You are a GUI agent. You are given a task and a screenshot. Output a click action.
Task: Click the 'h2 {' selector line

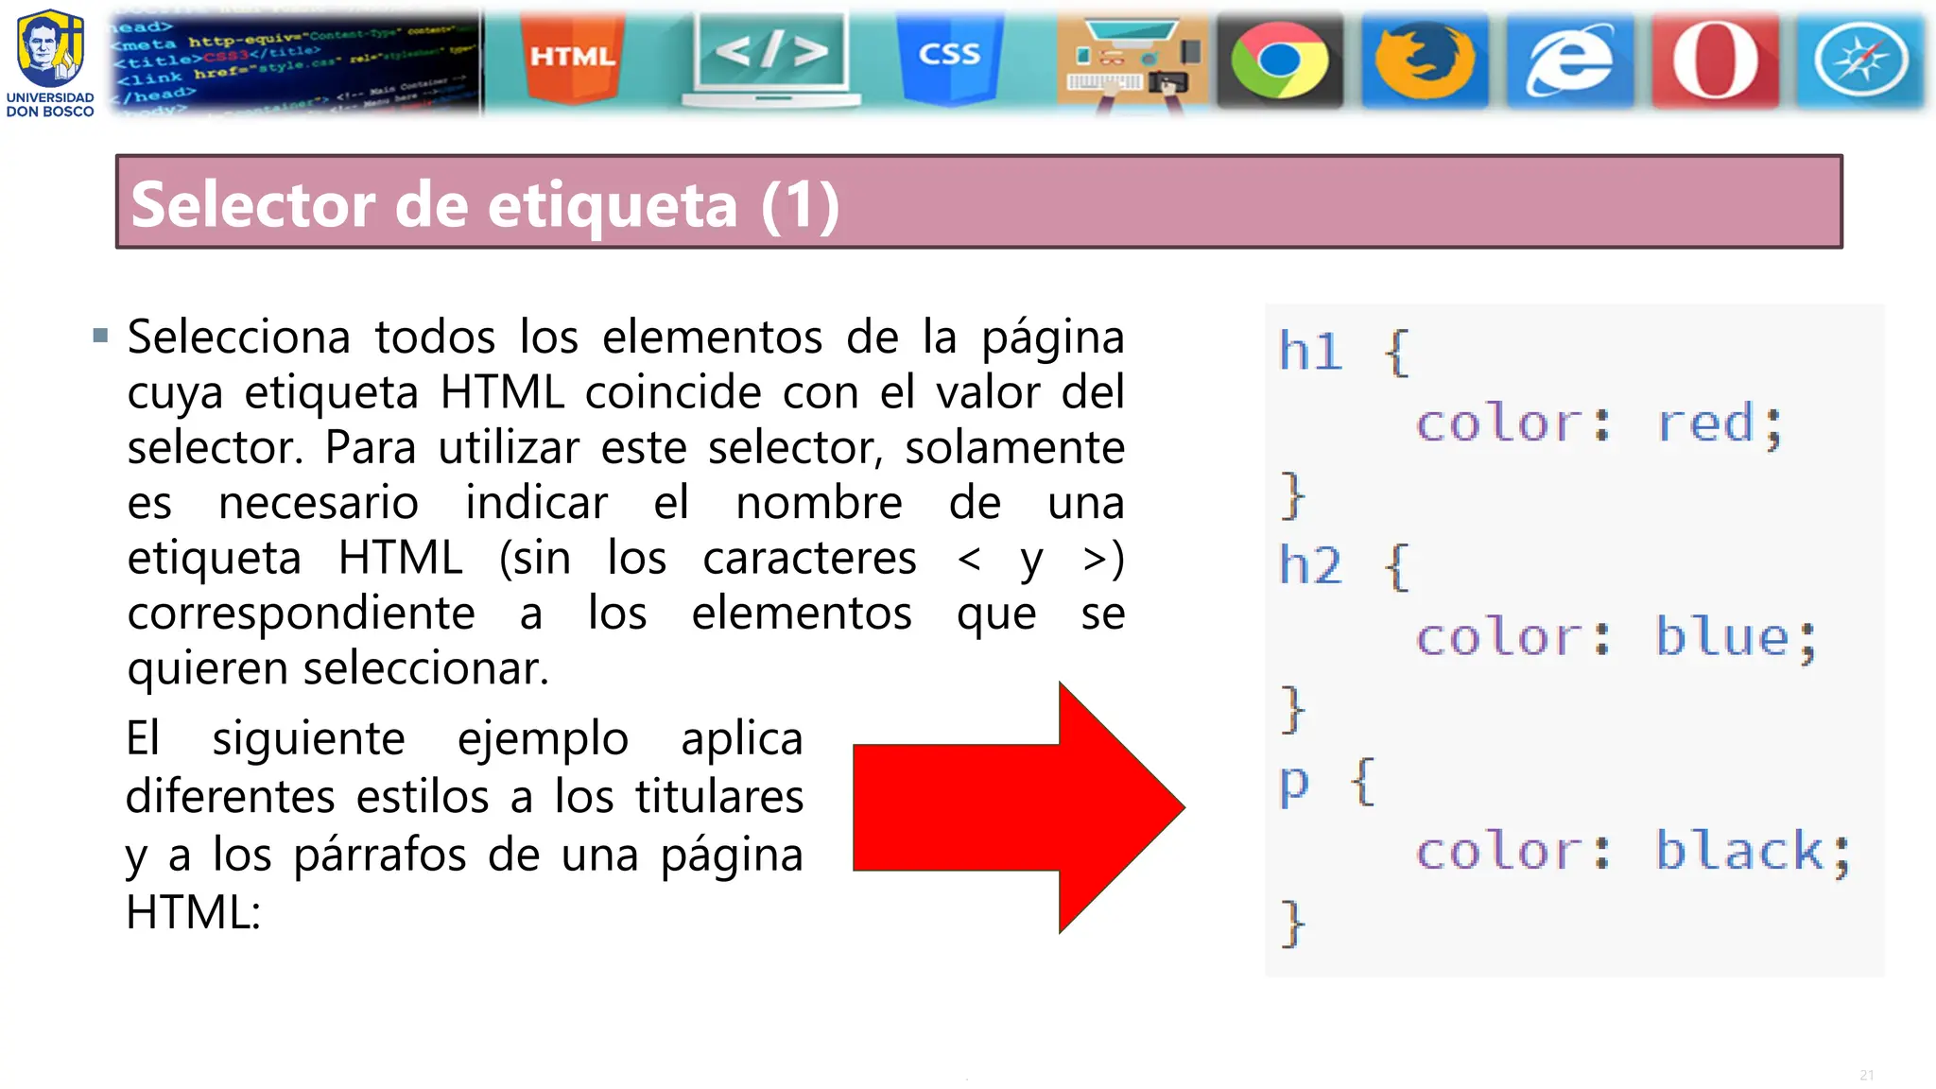pyautogui.click(x=1343, y=565)
